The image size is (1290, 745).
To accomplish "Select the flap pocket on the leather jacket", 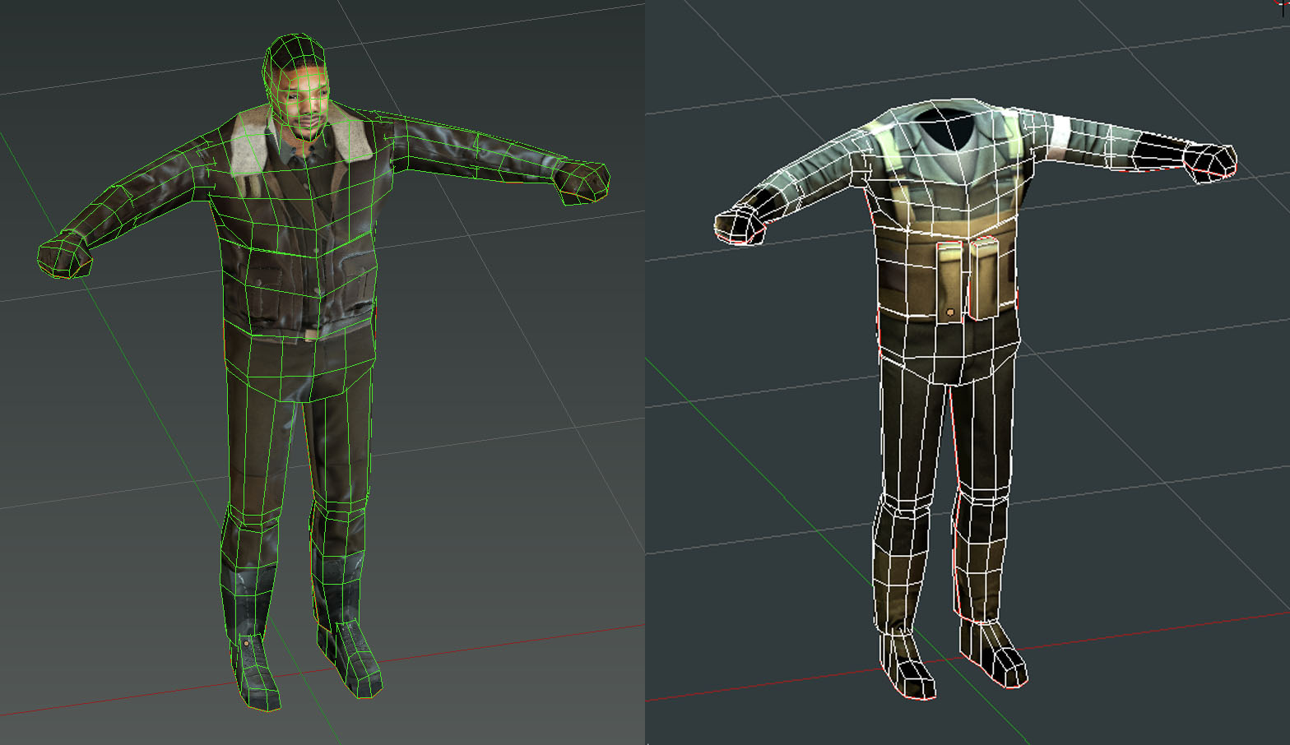I will pyautogui.click(x=355, y=271).
